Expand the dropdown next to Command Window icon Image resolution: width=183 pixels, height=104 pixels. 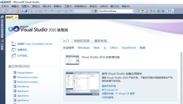[171, 11]
